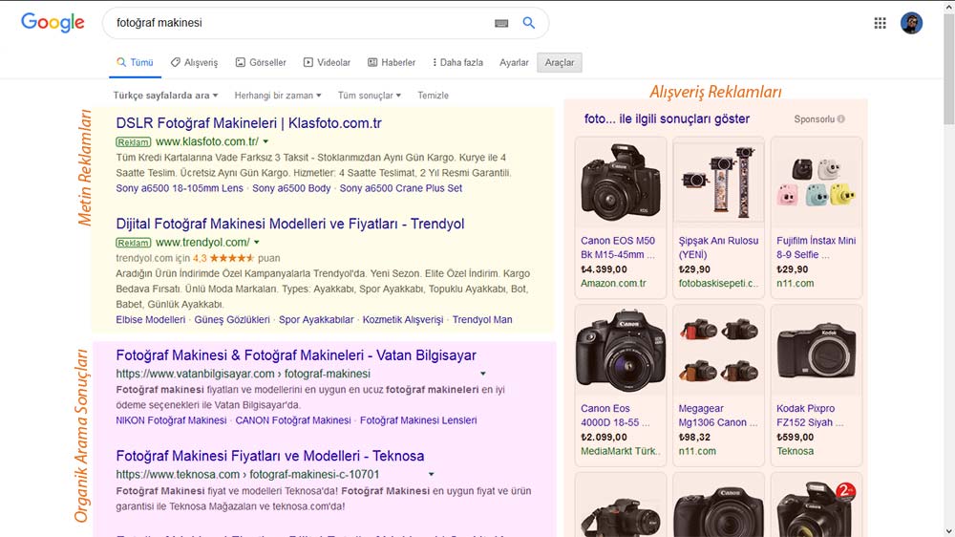The height and width of the screenshot is (537, 955).
Task: Open Elbise Modelleri sitelink
Action: pos(151,319)
